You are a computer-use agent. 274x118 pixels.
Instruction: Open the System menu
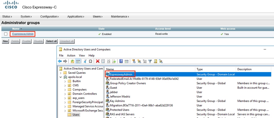click(x=26, y=16)
